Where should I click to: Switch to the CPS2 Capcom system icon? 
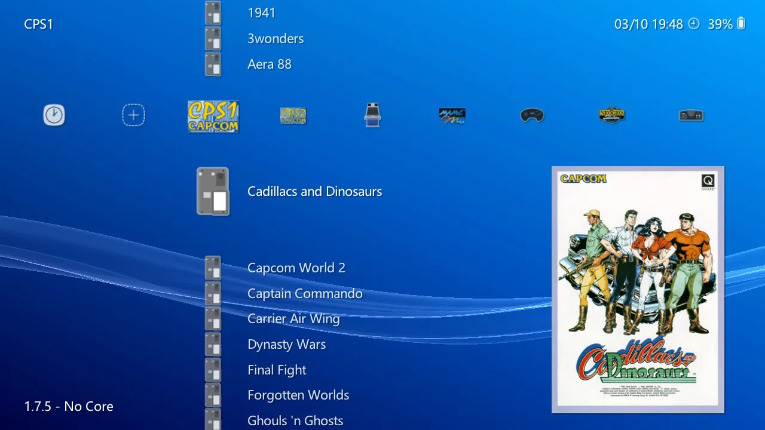[293, 115]
